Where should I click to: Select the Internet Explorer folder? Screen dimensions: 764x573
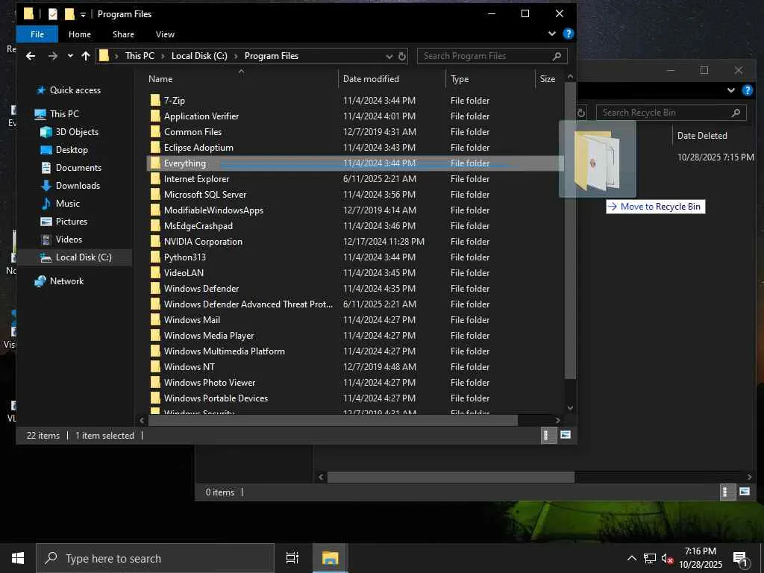[x=196, y=179]
